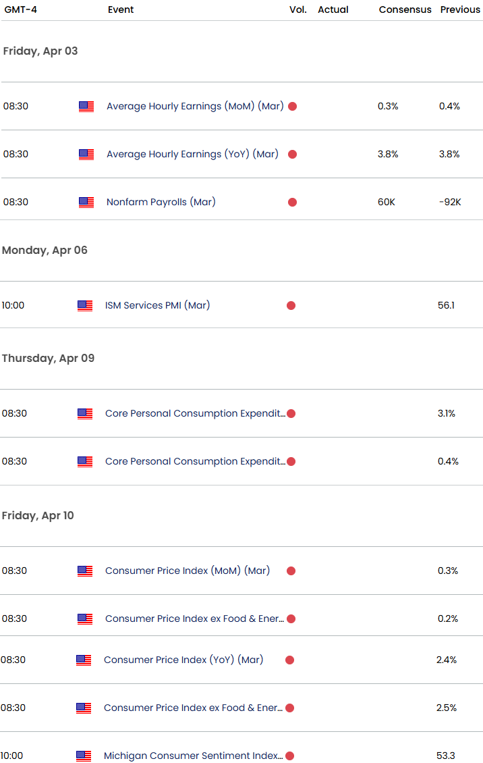
Task: Click the Consensus column header
Action: click(x=405, y=9)
